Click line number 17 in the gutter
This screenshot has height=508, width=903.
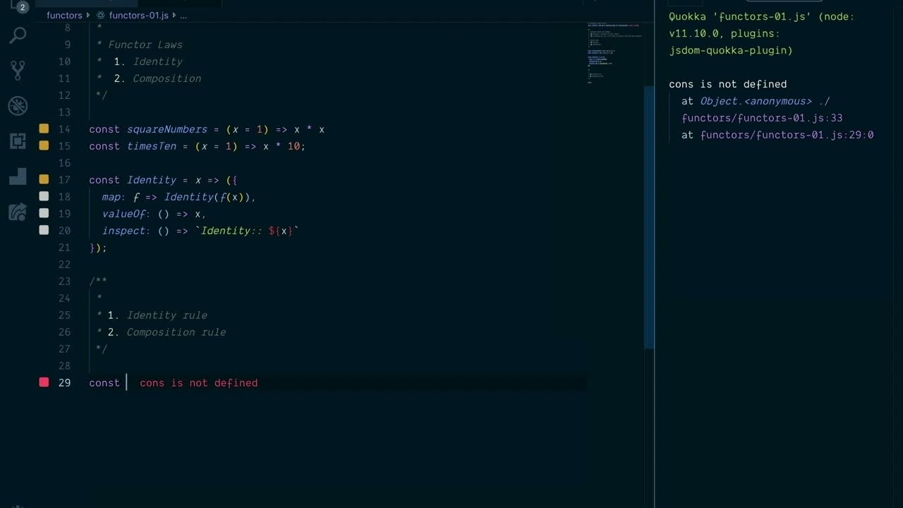click(64, 180)
